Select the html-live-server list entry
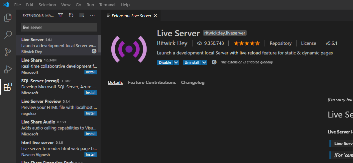The image size is (353, 163). [x=59, y=148]
